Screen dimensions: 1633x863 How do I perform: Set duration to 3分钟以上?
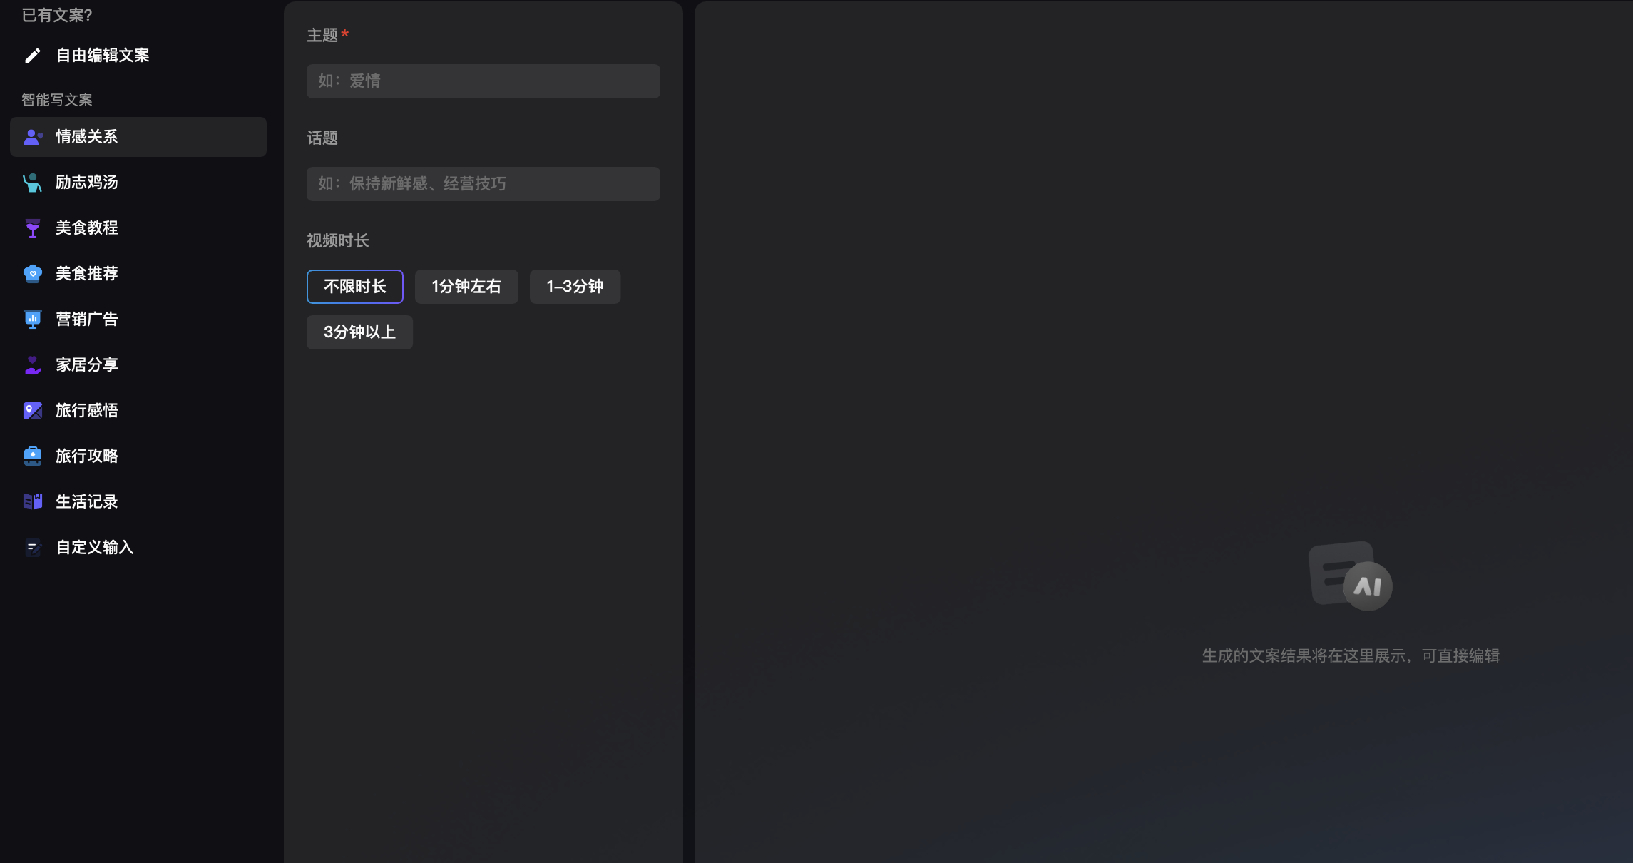pyautogui.click(x=359, y=332)
